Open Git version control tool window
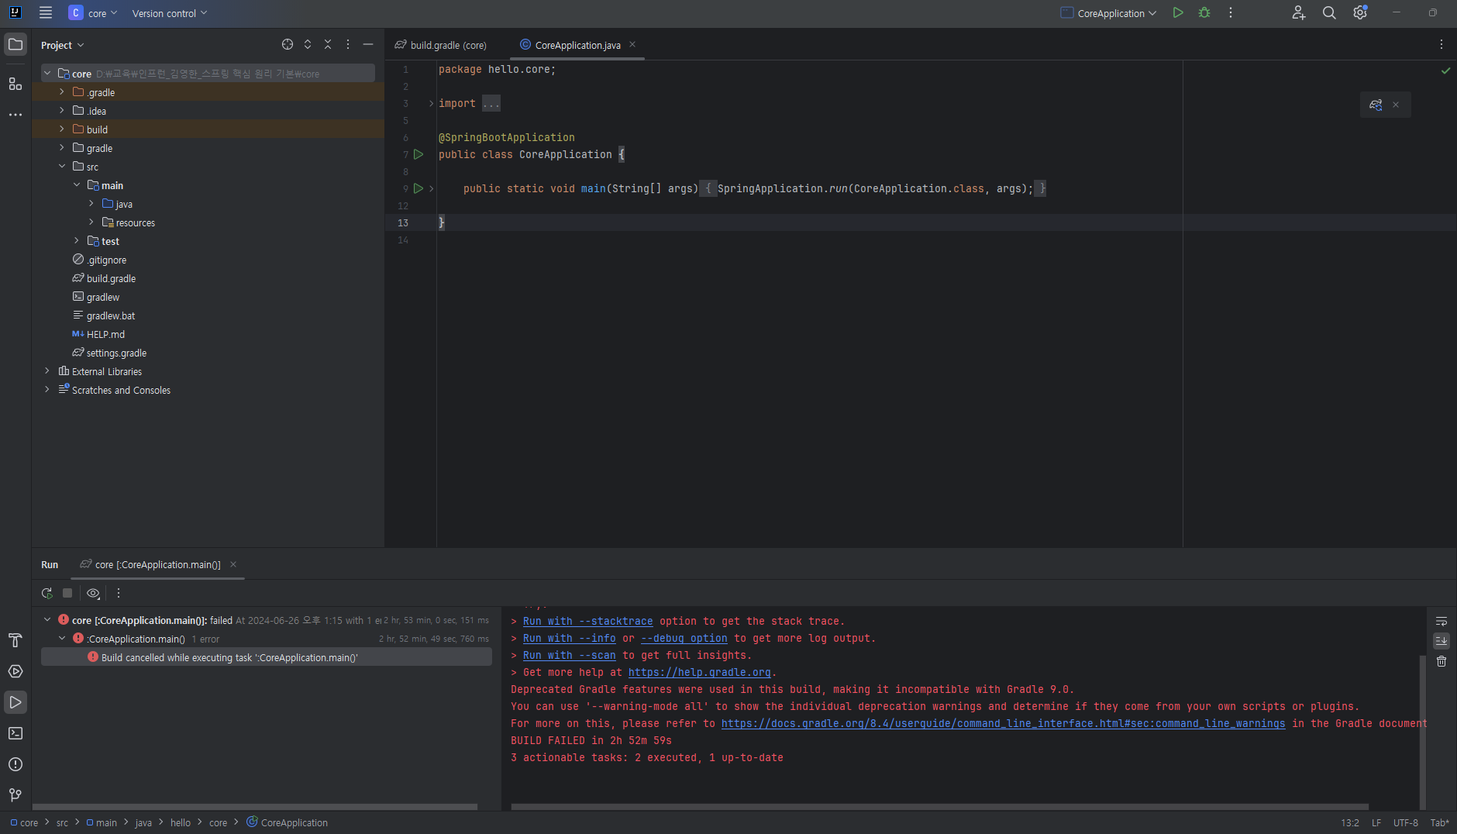 pos(15,795)
